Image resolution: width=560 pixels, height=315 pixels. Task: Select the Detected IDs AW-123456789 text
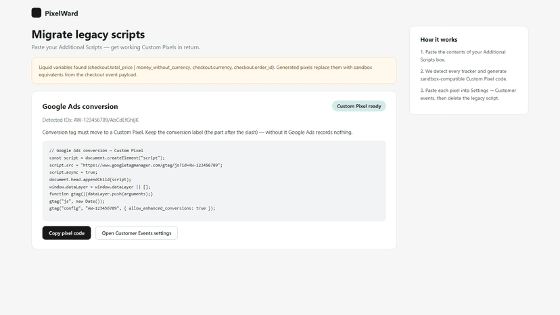tap(91, 120)
